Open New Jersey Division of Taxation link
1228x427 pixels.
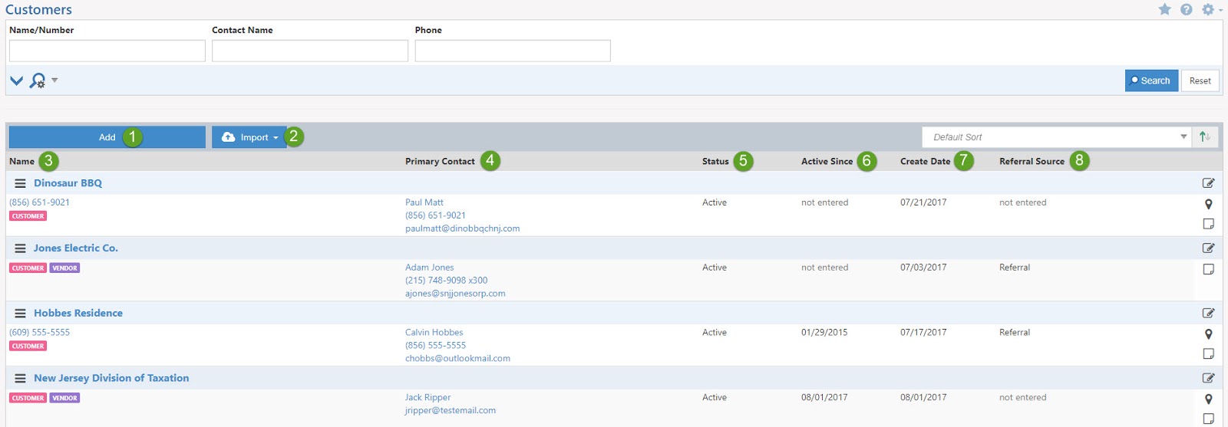coord(111,379)
